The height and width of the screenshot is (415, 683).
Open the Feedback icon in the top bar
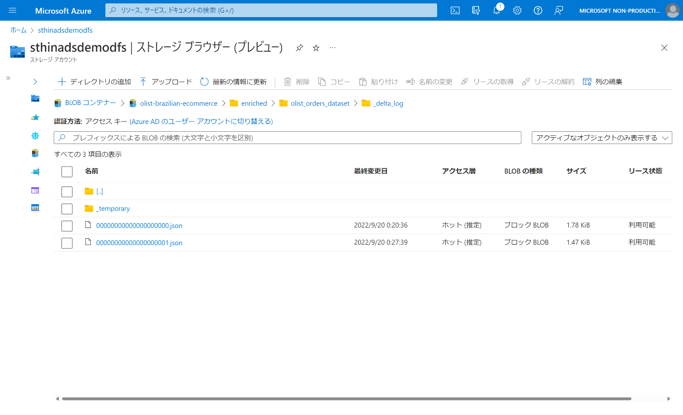[559, 10]
